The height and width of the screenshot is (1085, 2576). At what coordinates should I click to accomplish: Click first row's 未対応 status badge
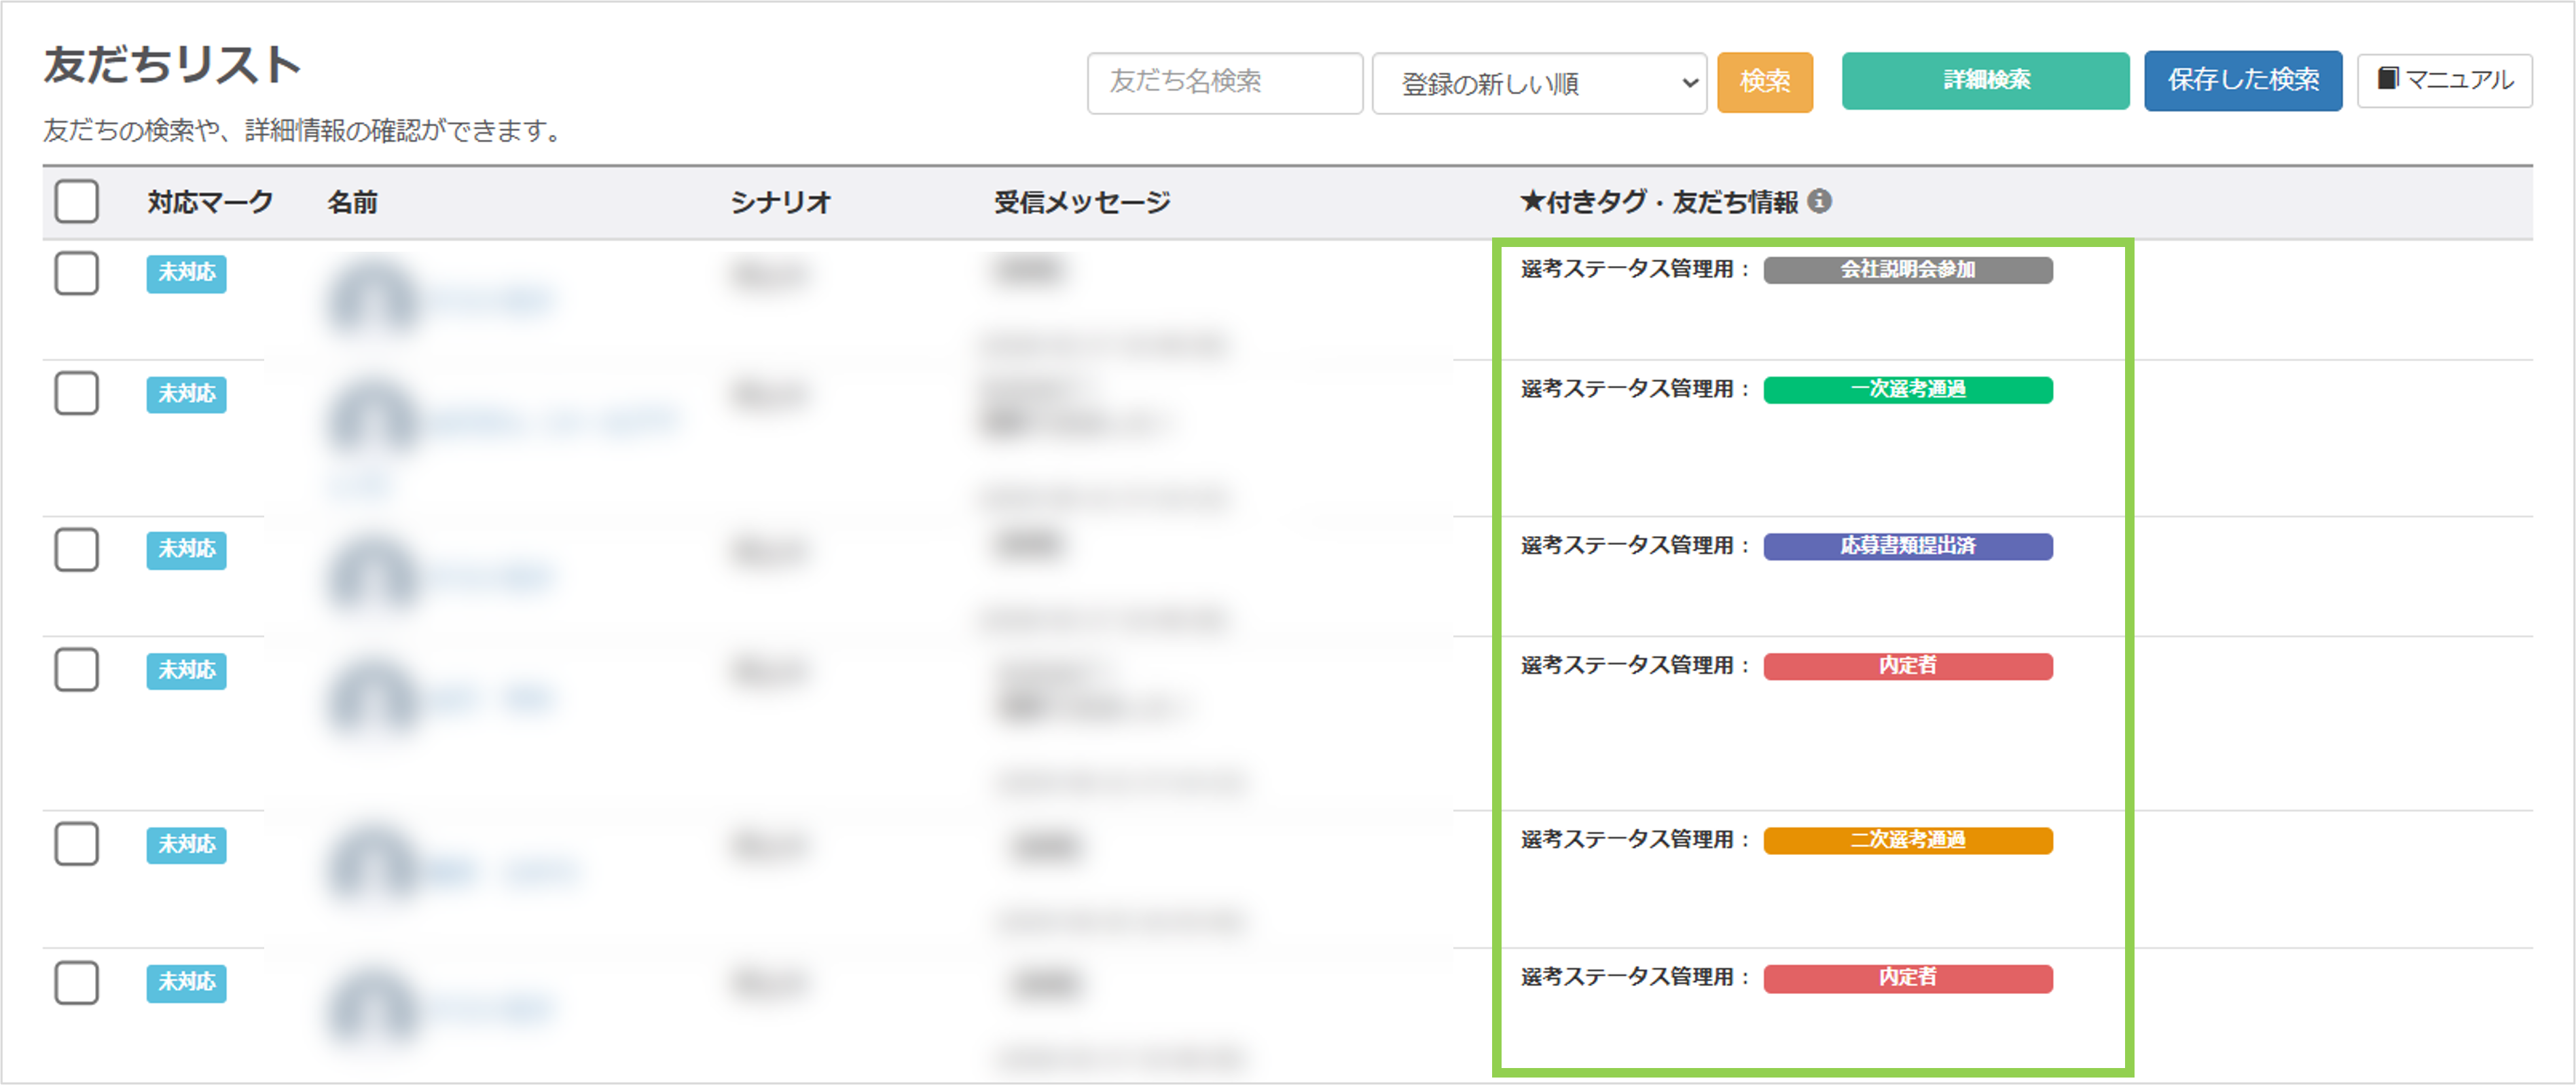[x=186, y=273]
